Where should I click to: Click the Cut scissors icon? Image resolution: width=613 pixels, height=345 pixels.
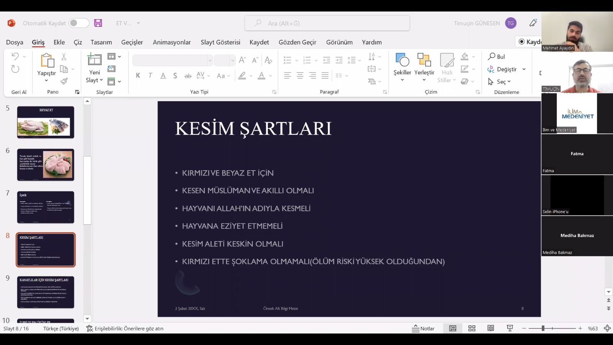coord(64,57)
